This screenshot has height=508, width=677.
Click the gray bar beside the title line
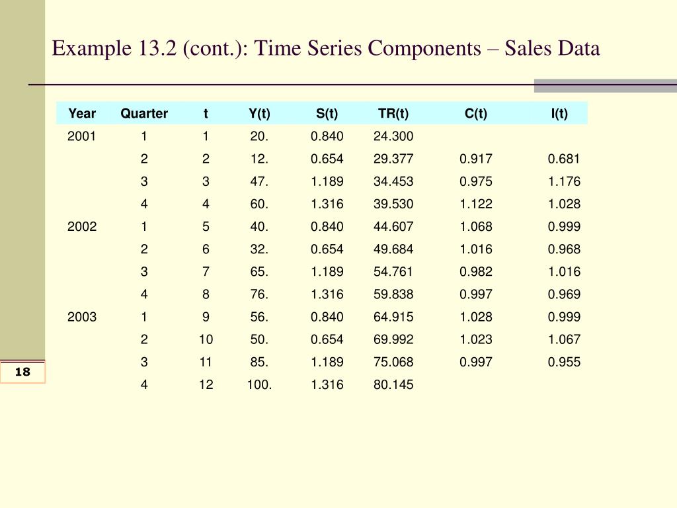(606, 85)
